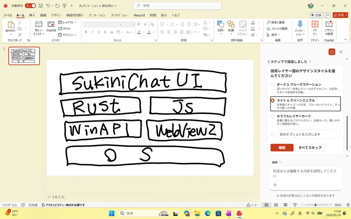Apply italic formatting icon
This screenshot has width=351, height=219.
[x=92, y=32]
